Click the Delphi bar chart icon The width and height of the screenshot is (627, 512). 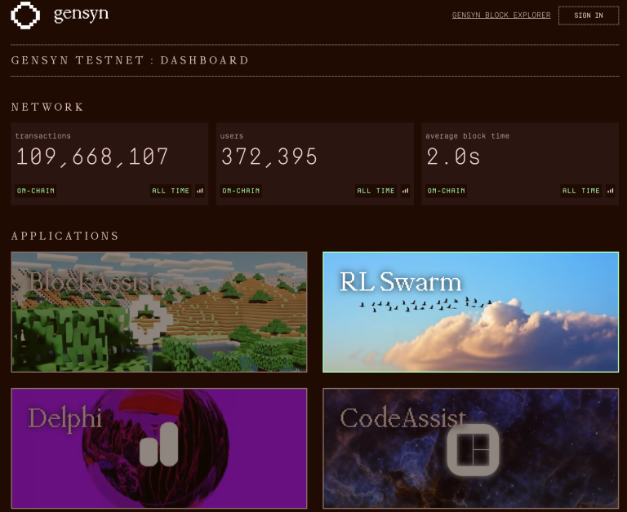tap(158, 444)
